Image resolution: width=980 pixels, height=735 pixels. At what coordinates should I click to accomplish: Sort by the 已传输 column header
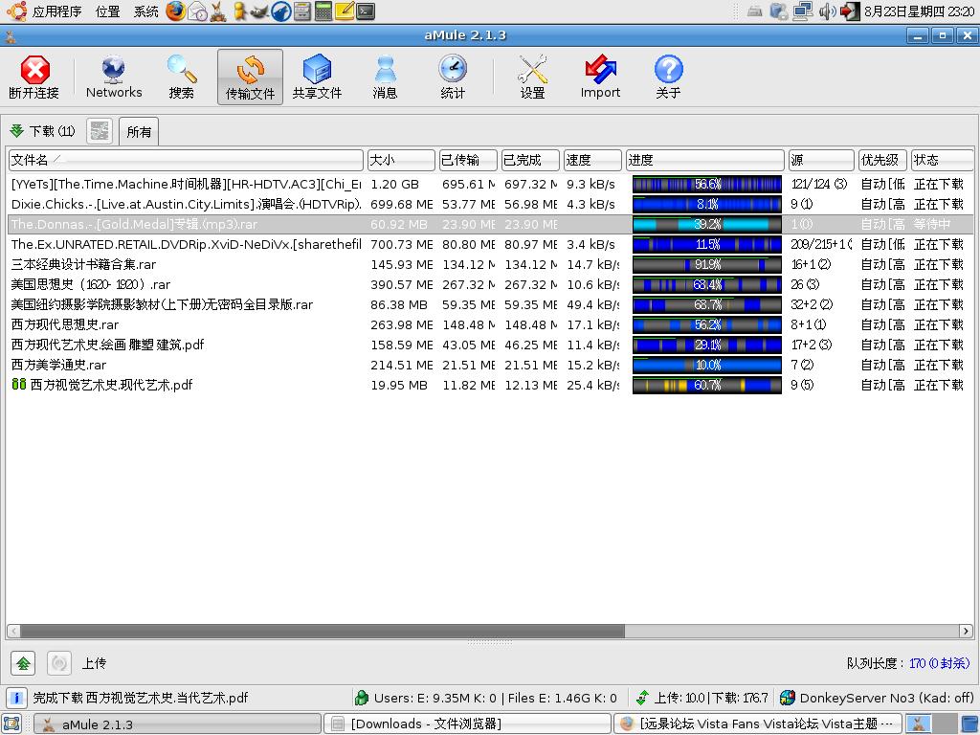click(467, 160)
